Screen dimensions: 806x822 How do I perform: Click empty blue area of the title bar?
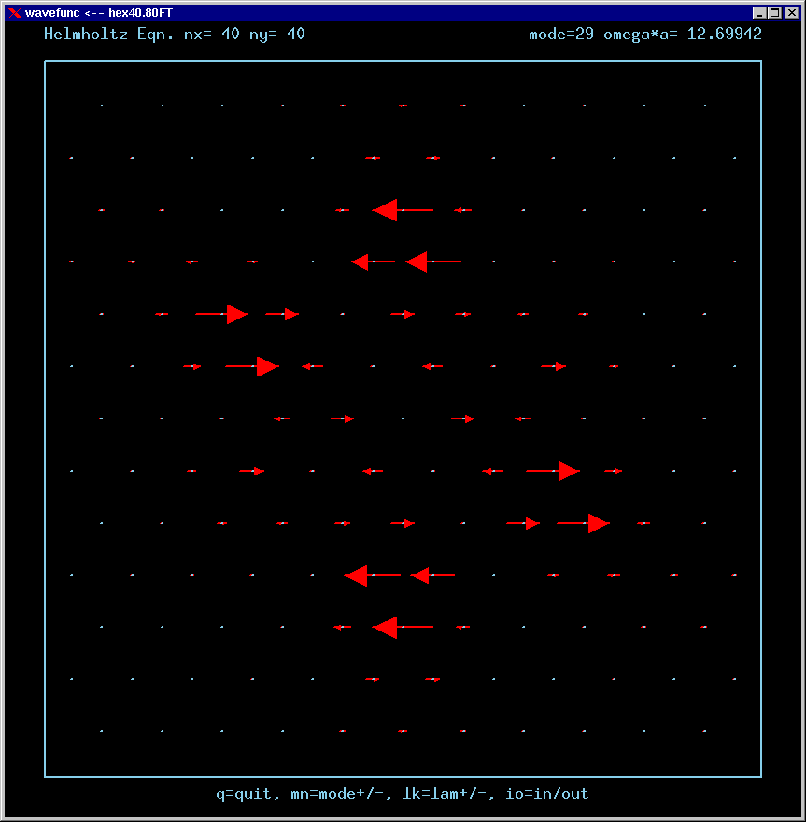coord(467,12)
